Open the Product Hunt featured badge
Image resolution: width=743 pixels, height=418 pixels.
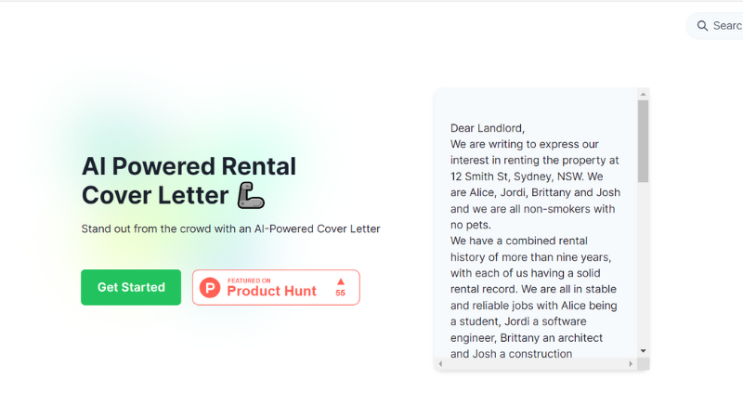276,287
